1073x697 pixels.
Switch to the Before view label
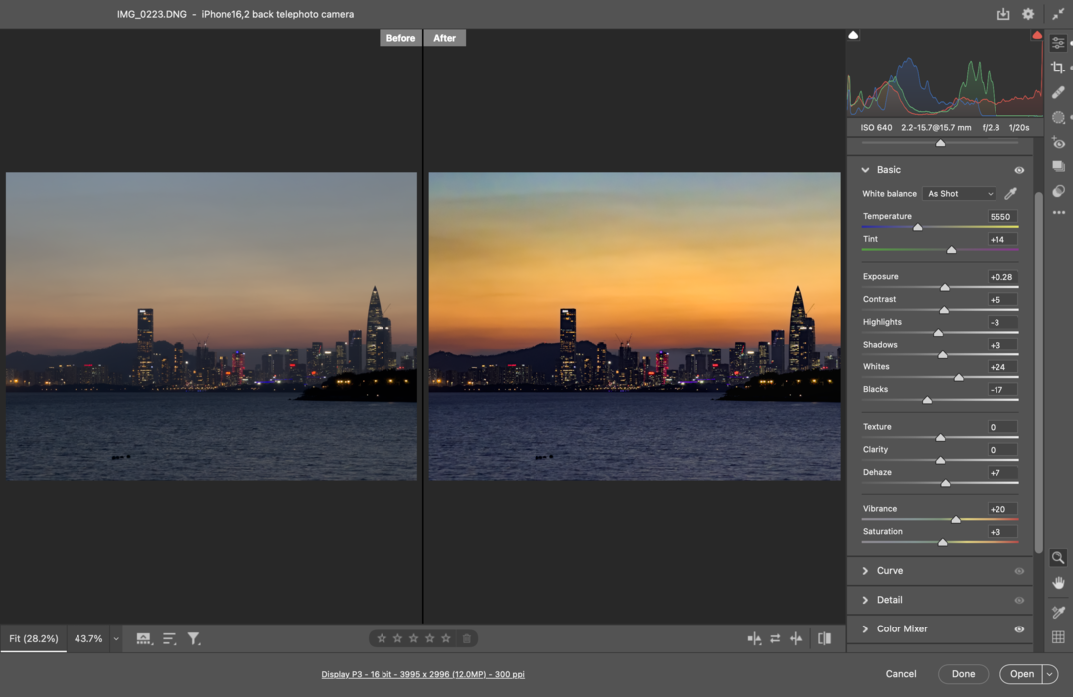pyautogui.click(x=400, y=38)
